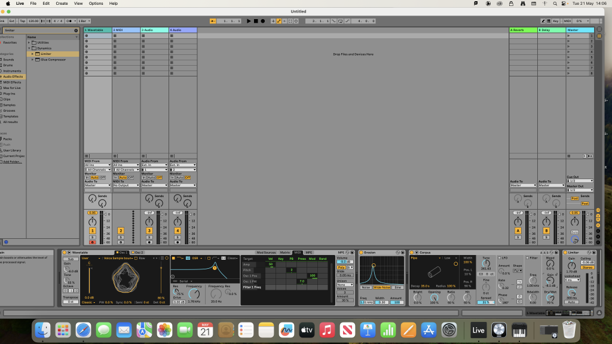Switch to the Wavetable Matrix tab
Screen dimensions: 612x344
(x=284, y=253)
